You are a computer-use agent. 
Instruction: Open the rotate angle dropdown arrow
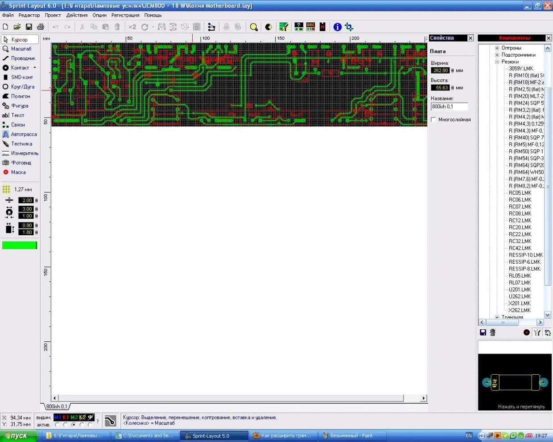coord(153,27)
